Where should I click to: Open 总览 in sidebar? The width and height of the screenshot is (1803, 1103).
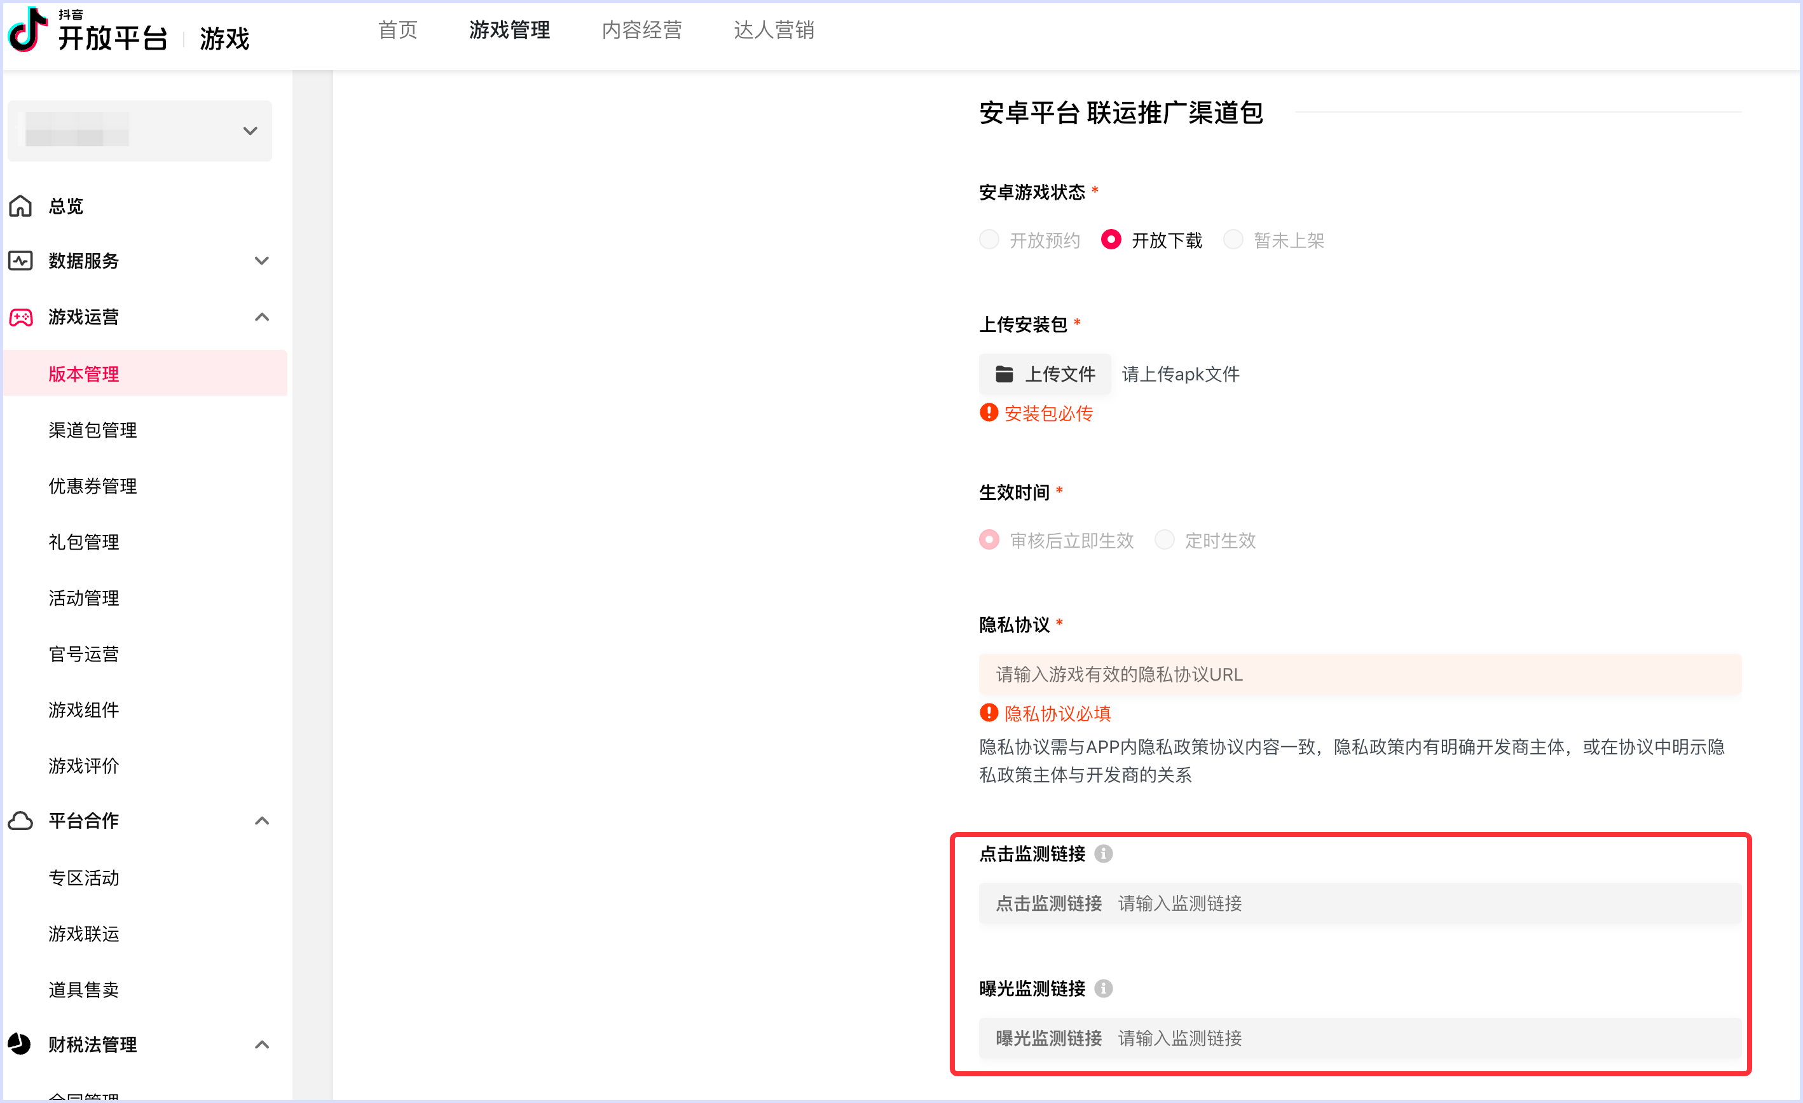(67, 206)
